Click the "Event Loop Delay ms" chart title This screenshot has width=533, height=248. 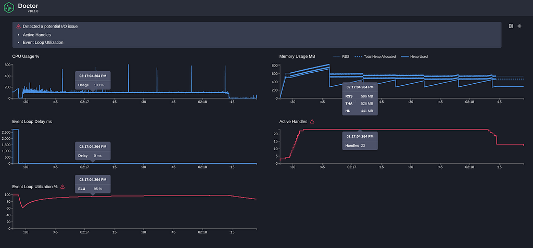point(32,121)
